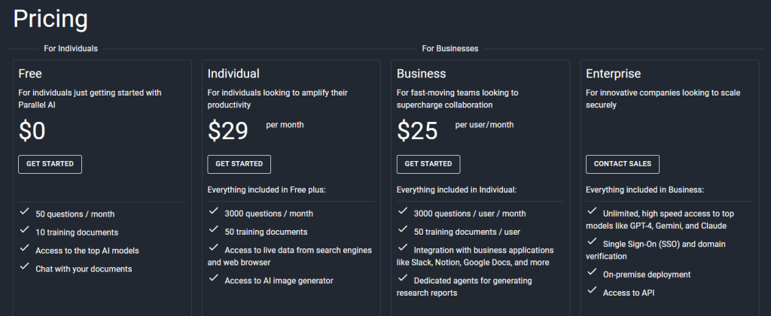The image size is (771, 316).
Task: Click the Pricing page heading
Action: coord(50,19)
